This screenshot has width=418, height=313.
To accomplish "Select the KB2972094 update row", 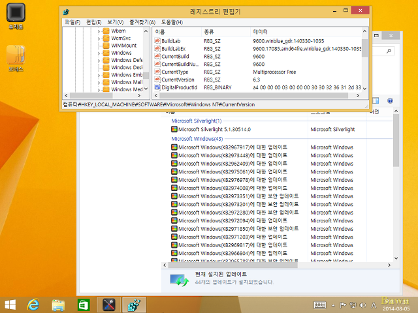I will point(281,220).
